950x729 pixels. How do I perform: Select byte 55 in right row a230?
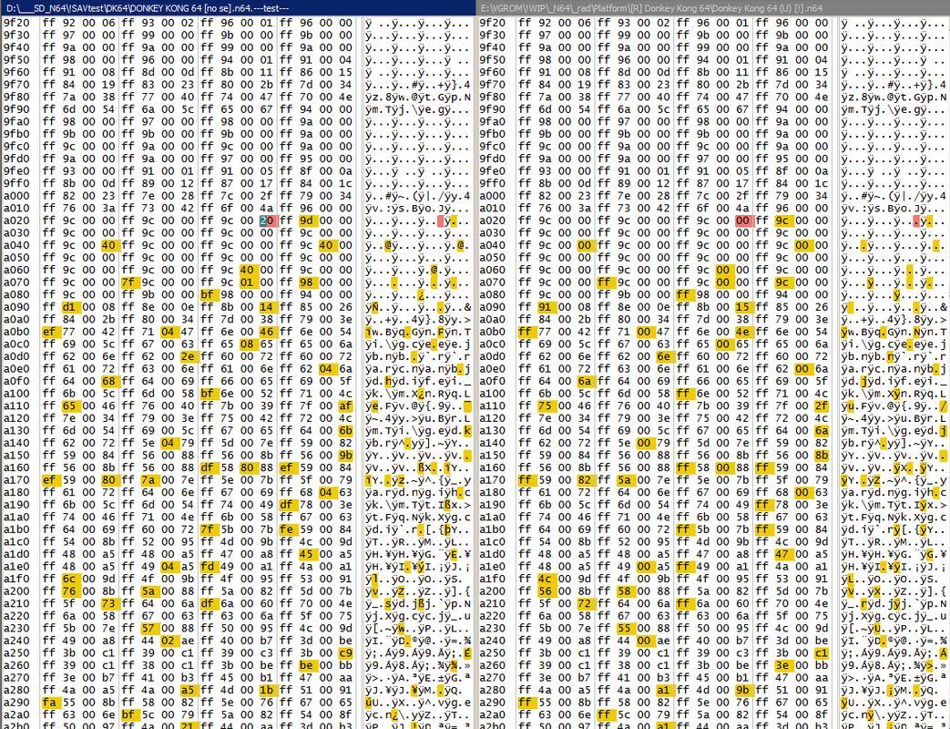click(x=623, y=629)
